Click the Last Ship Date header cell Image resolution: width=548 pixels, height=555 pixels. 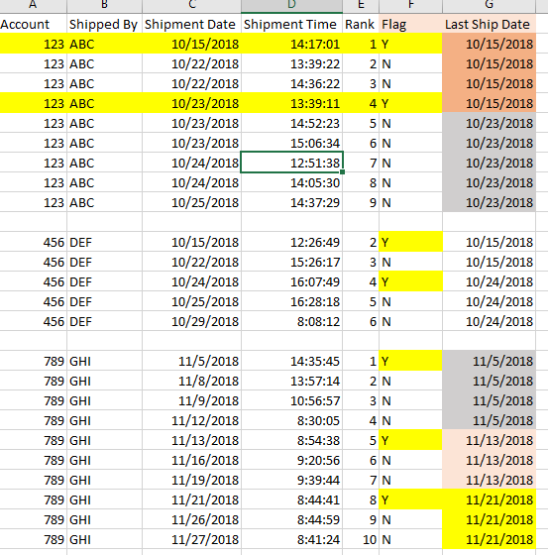[x=489, y=24]
